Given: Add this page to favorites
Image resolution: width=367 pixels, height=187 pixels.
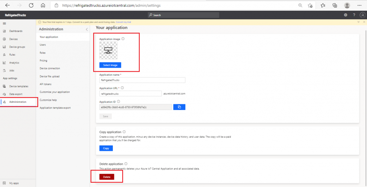Looking at the screenshot, I should pyautogui.click(x=310, y=5).
